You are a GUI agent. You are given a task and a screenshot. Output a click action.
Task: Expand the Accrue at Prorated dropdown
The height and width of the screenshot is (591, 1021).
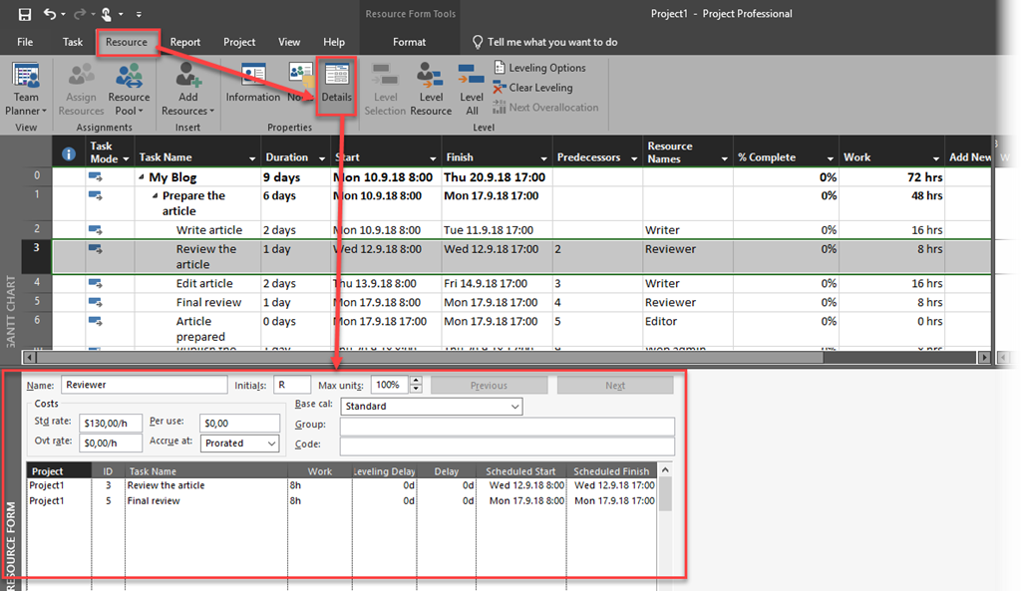tap(271, 443)
